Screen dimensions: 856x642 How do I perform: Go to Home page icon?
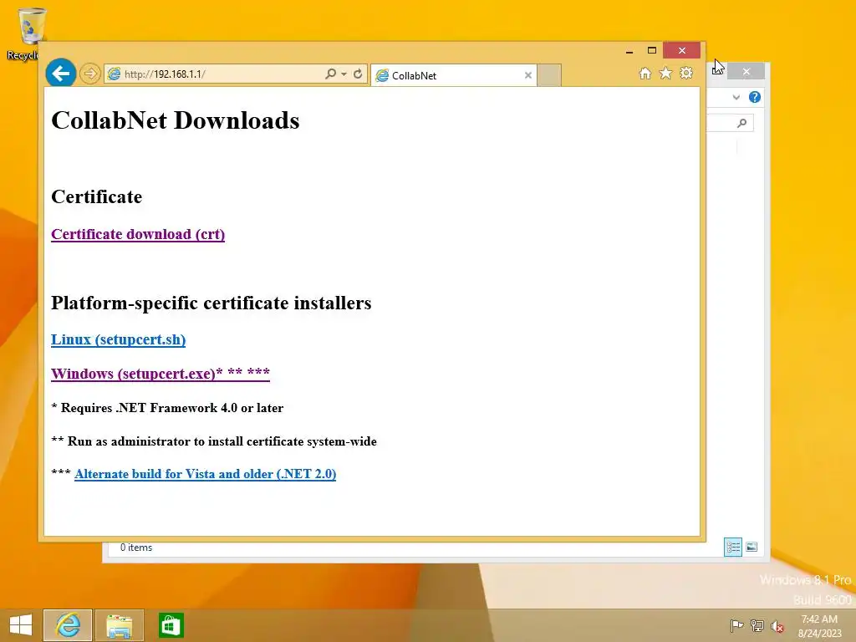pyautogui.click(x=645, y=74)
